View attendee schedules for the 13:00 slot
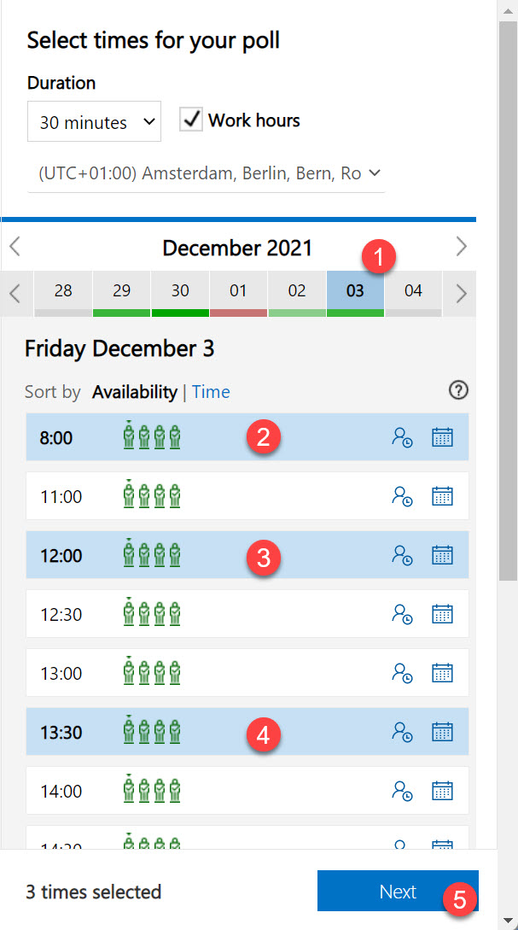This screenshot has height=930, width=518. click(401, 672)
